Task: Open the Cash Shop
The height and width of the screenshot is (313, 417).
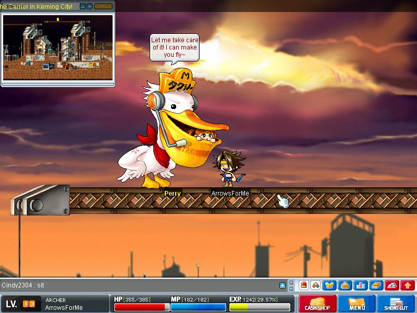Action: pyautogui.click(x=317, y=304)
